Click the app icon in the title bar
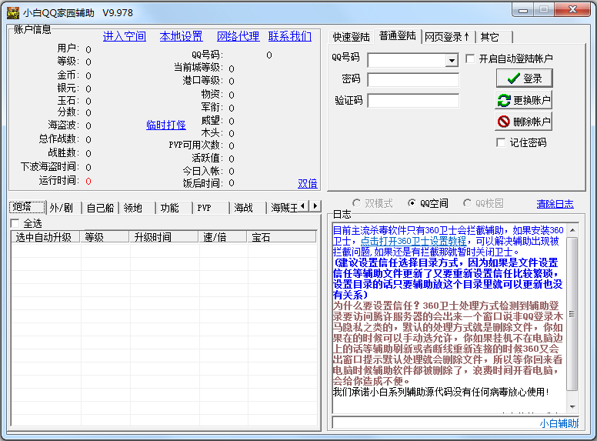The width and height of the screenshot is (597, 441). point(12,12)
